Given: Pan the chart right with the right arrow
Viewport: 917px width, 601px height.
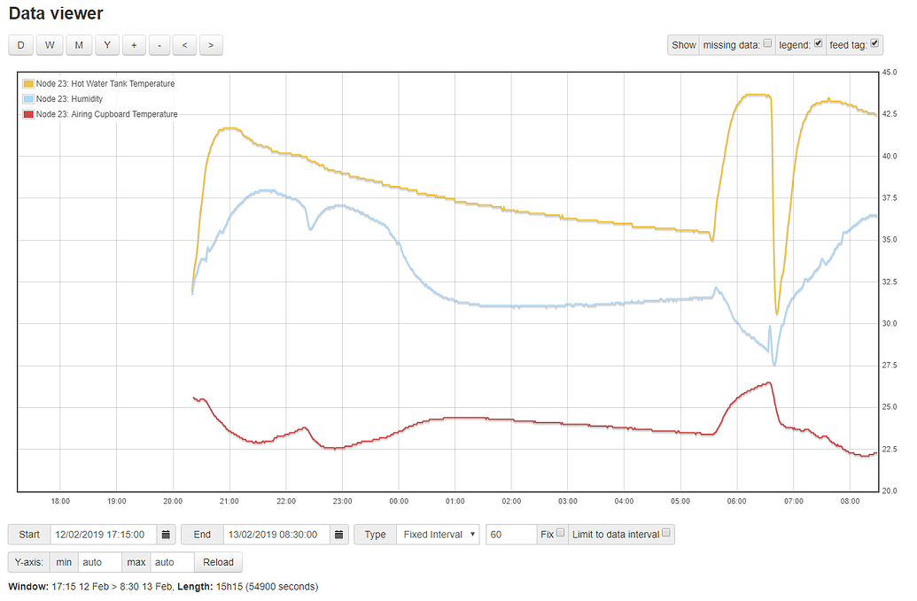Looking at the screenshot, I should pos(210,44).
